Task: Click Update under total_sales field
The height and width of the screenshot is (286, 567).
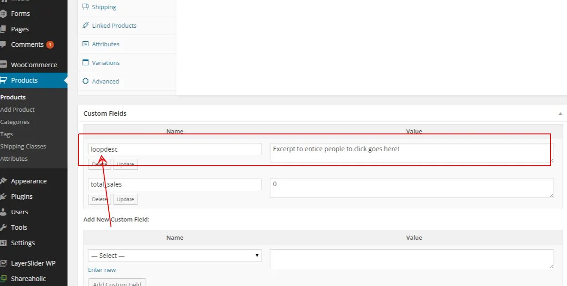Action: [125, 199]
